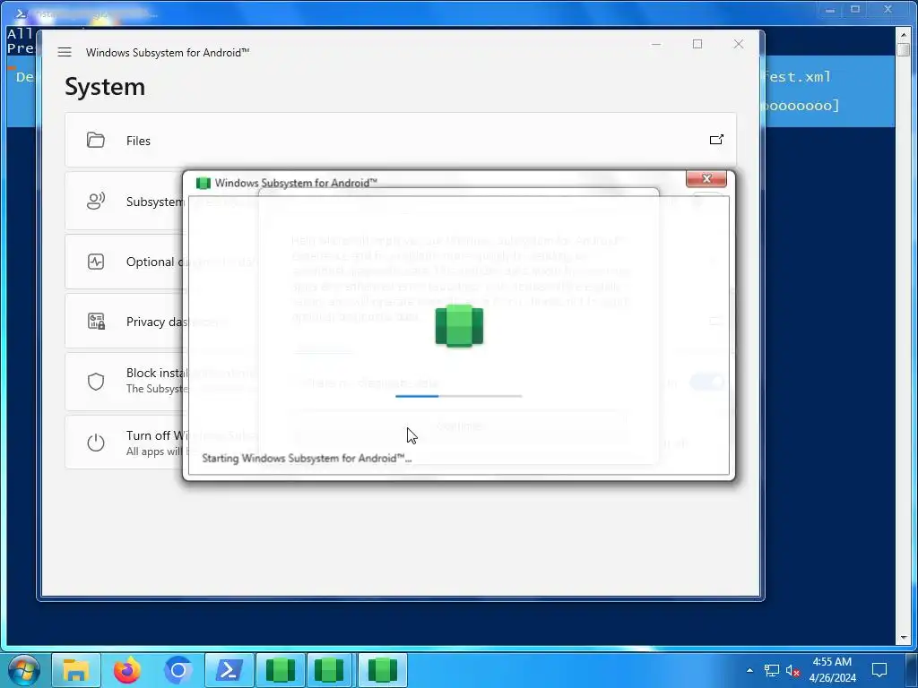Click the external link icon for Files
Image resolution: width=918 pixels, height=688 pixels.
tap(716, 139)
